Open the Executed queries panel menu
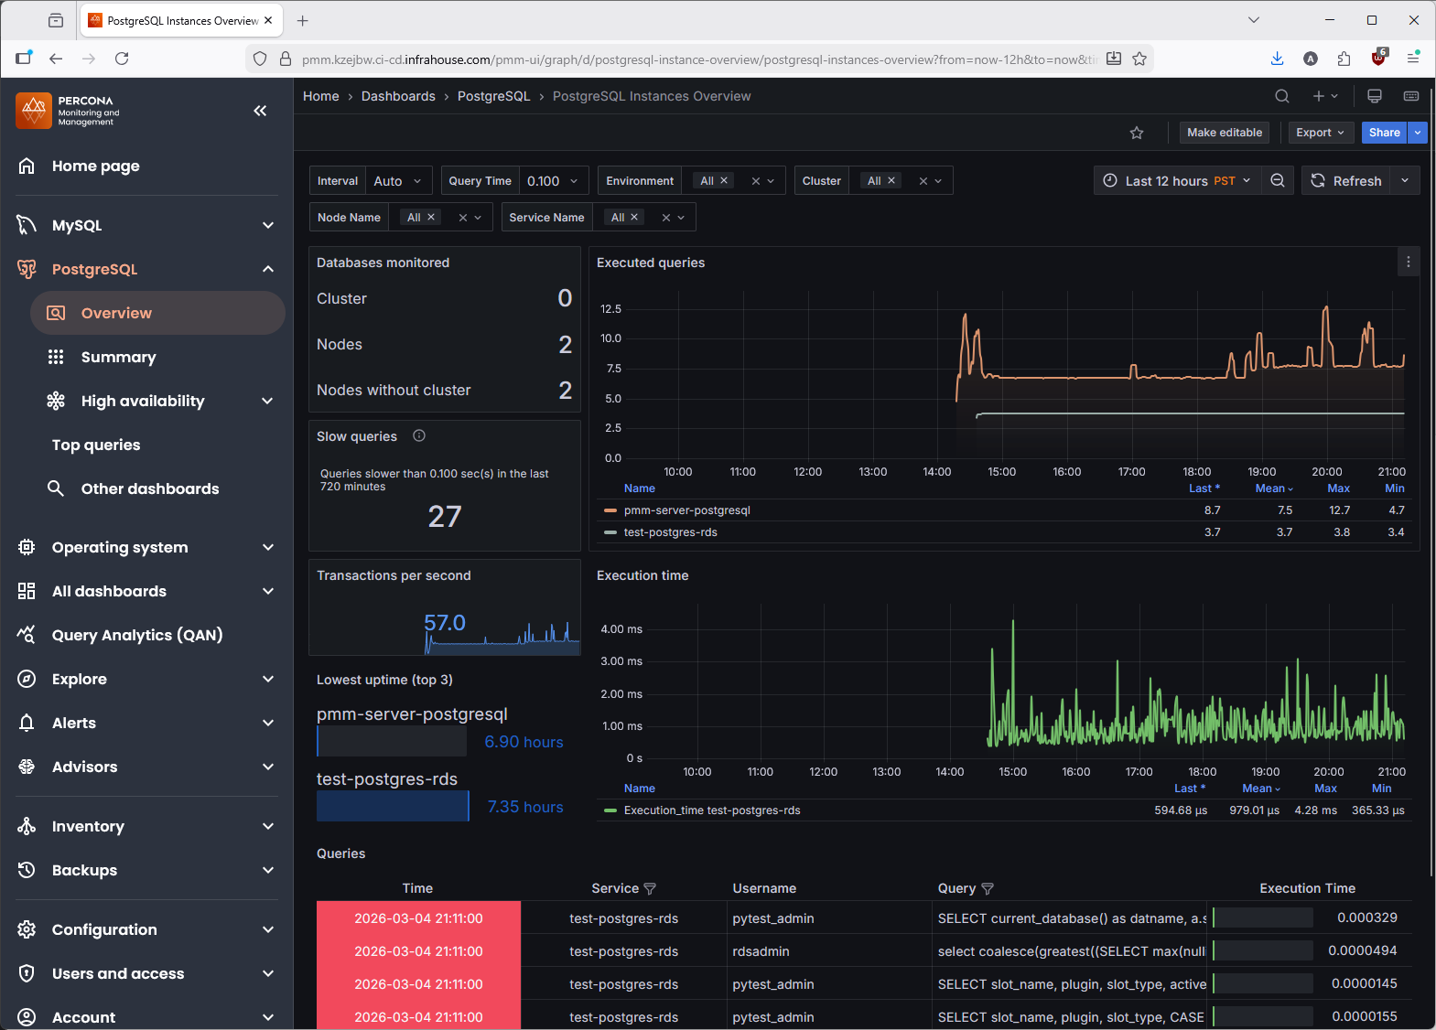The height and width of the screenshot is (1030, 1436). (1408, 263)
